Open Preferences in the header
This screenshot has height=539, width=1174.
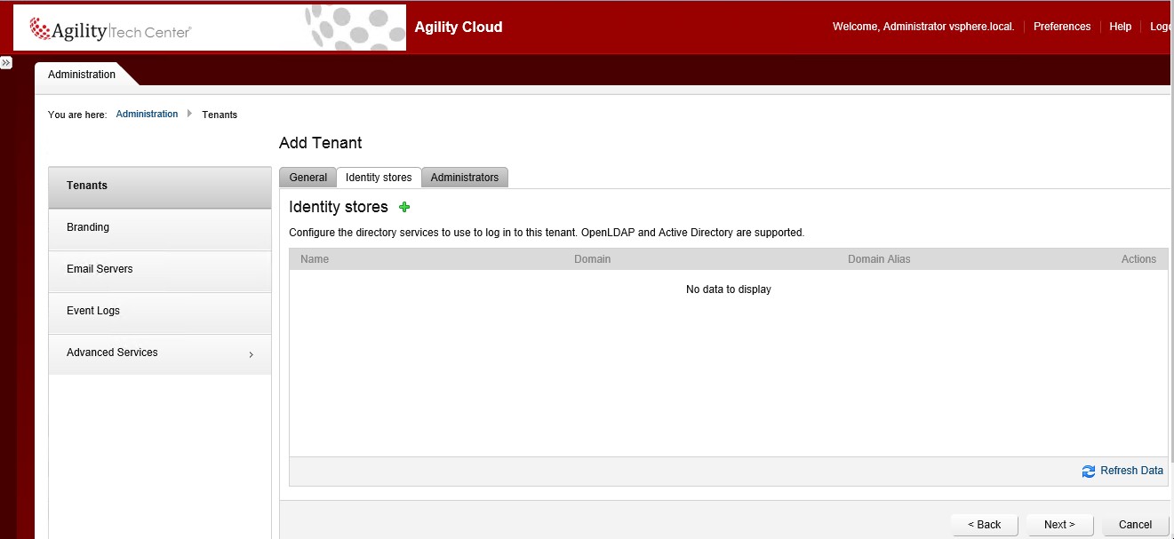pyautogui.click(x=1061, y=27)
